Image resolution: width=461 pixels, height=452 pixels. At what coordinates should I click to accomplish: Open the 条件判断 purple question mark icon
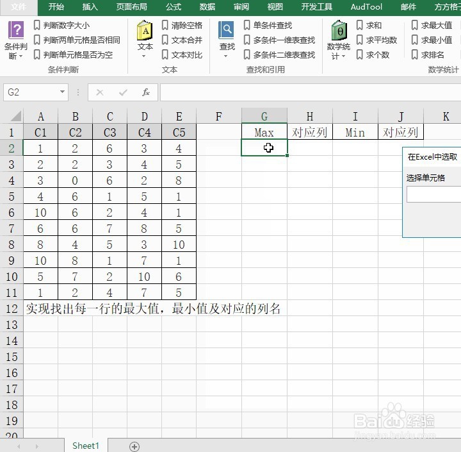click(16, 30)
